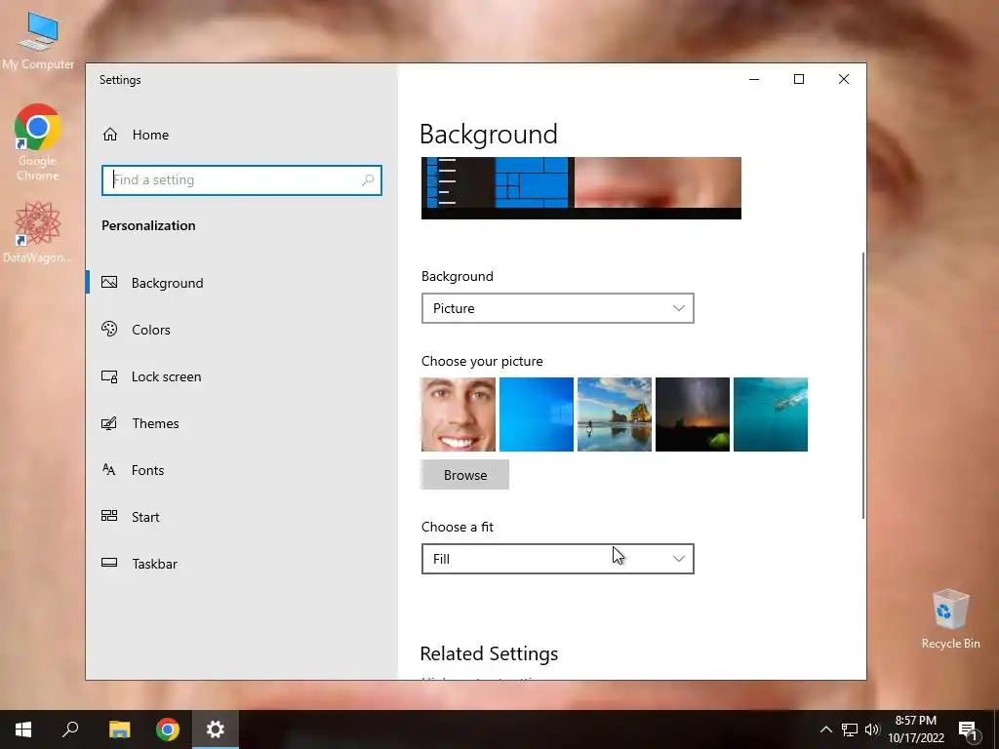Open the Choose a fit dropdown showing Fill
This screenshot has height=749, width=999.
(x=557, y=559)
